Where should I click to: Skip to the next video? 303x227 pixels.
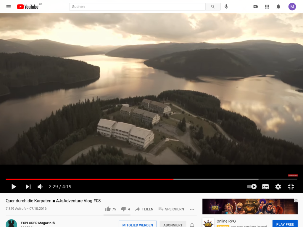[x=28, y=187]
